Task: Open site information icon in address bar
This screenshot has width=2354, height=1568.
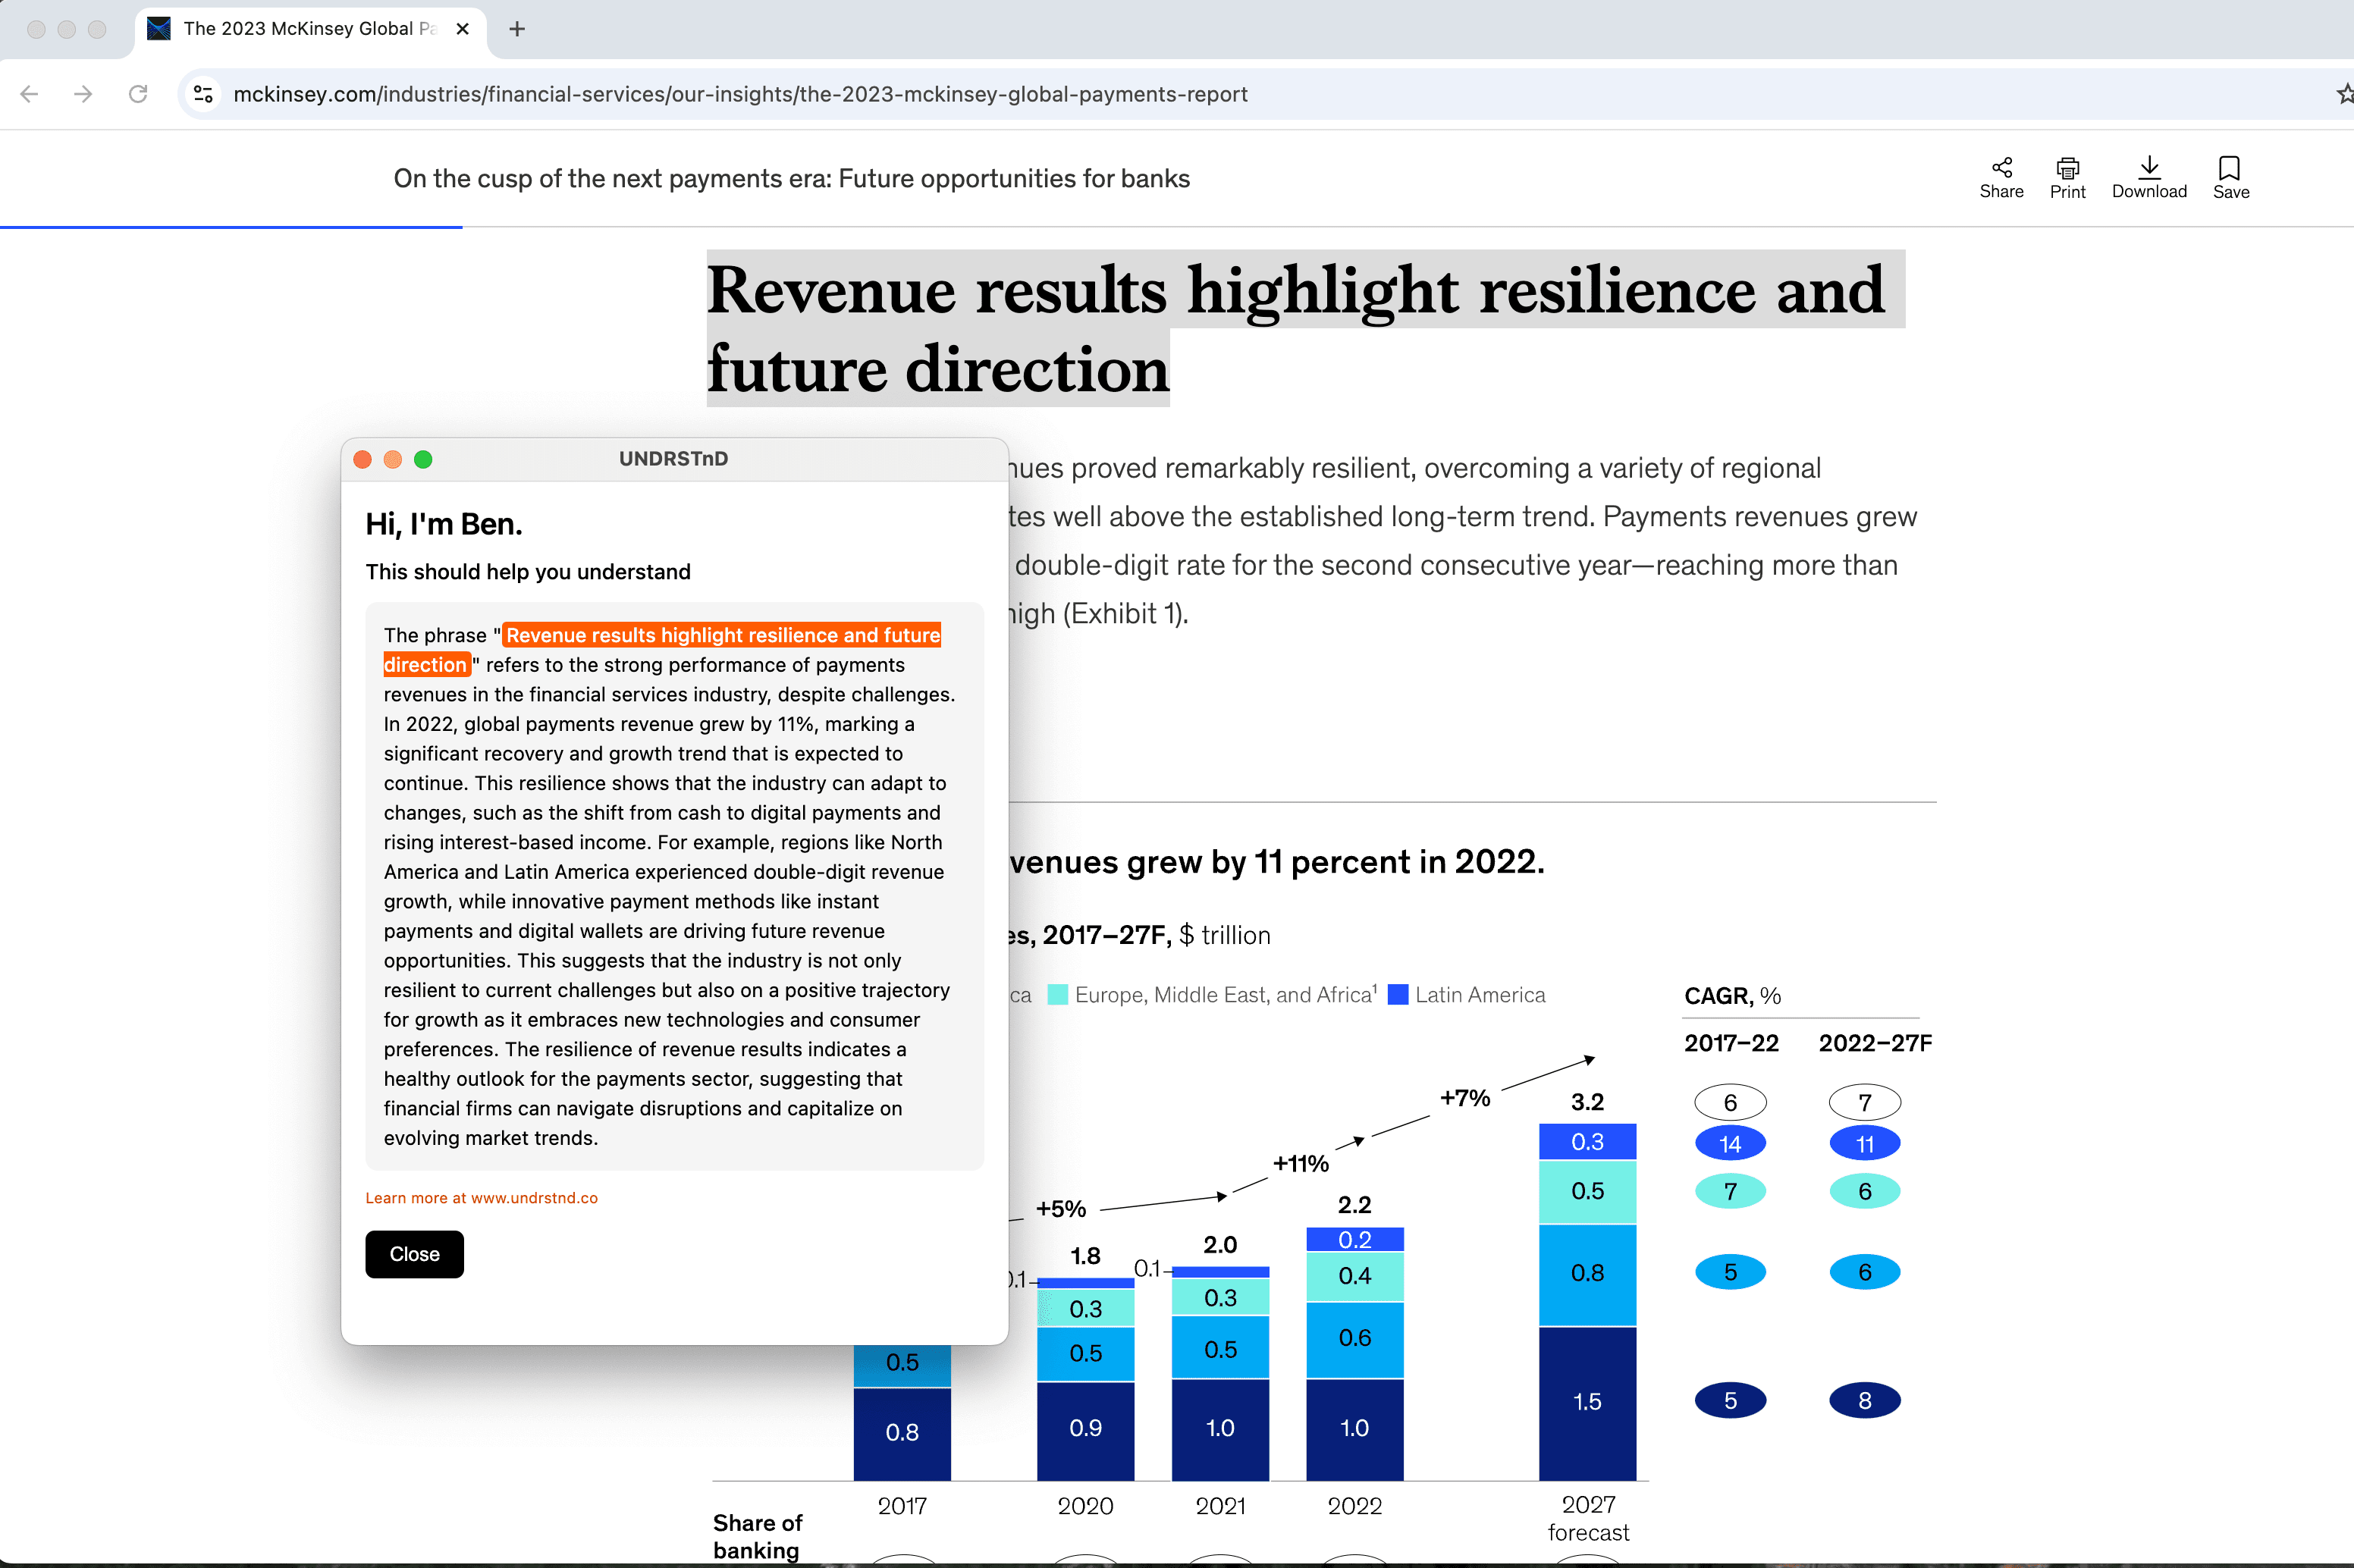Action: point(203,94)
